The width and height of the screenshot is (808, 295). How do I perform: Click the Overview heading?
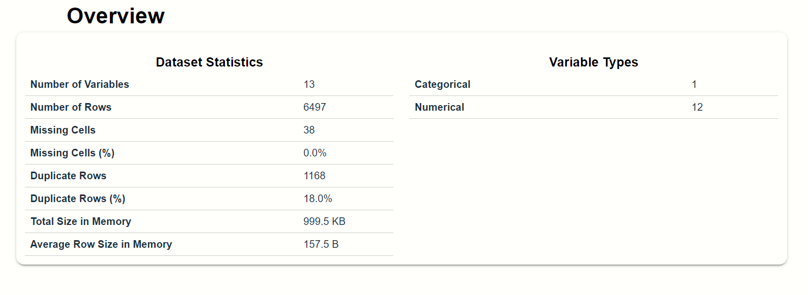(x=116, y=16)
